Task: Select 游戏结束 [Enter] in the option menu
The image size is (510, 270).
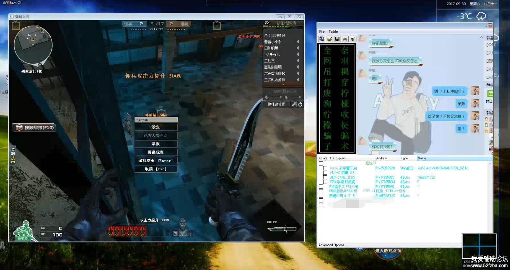Action: pyautogui.click(x=156, y=161)
